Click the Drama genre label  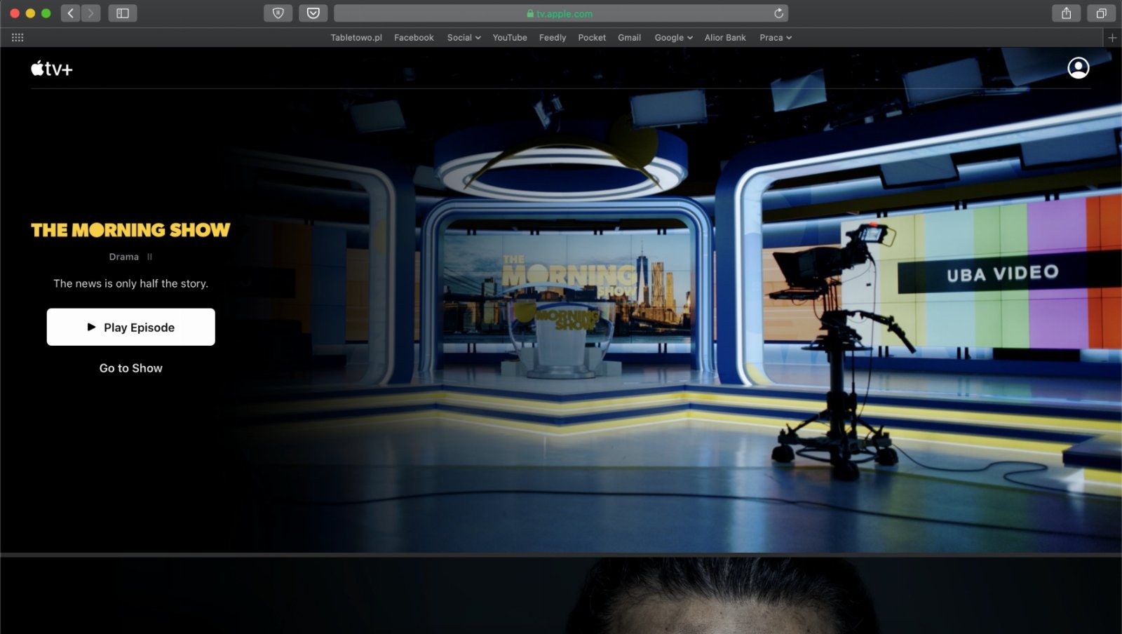[124, 257]
